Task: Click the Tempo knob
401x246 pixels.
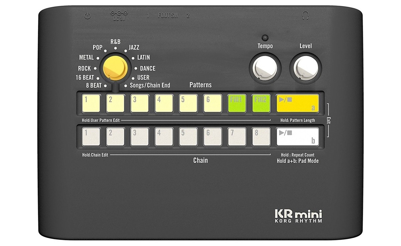Action: coord(265,68)
